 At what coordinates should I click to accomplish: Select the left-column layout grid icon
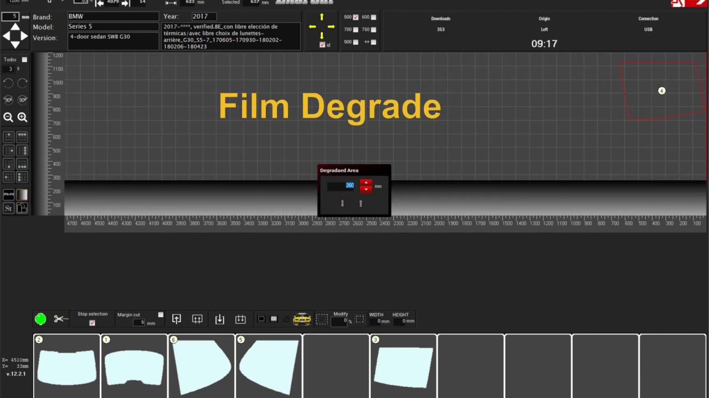point(22,177)
